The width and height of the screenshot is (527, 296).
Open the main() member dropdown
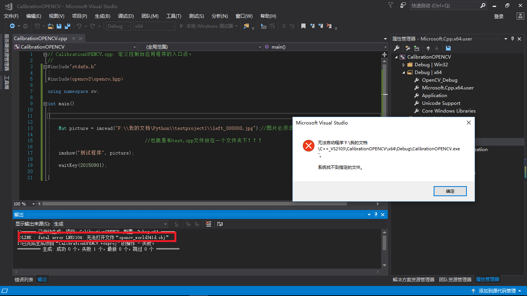[x=326, y=47]
